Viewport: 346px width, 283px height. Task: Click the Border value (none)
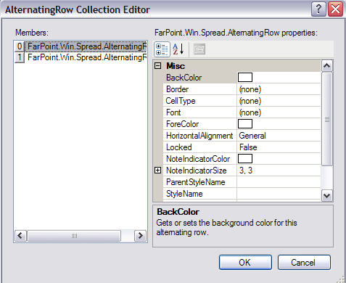tap(250, 89)
